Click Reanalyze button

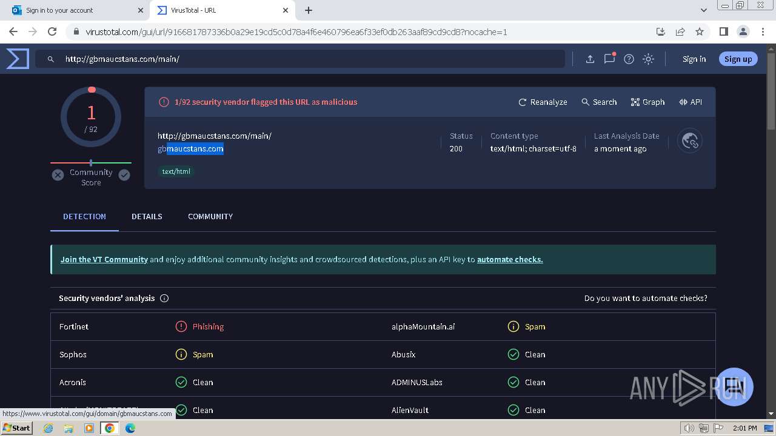[543, 102]
